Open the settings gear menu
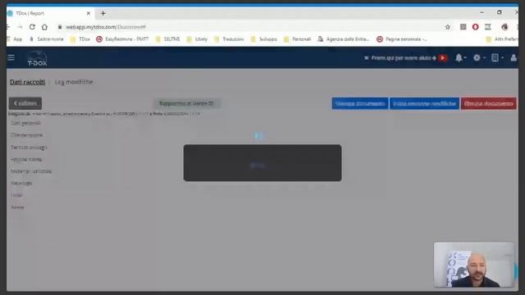The image size is (525, 295). pyautogui.click(x=479, y=58)
